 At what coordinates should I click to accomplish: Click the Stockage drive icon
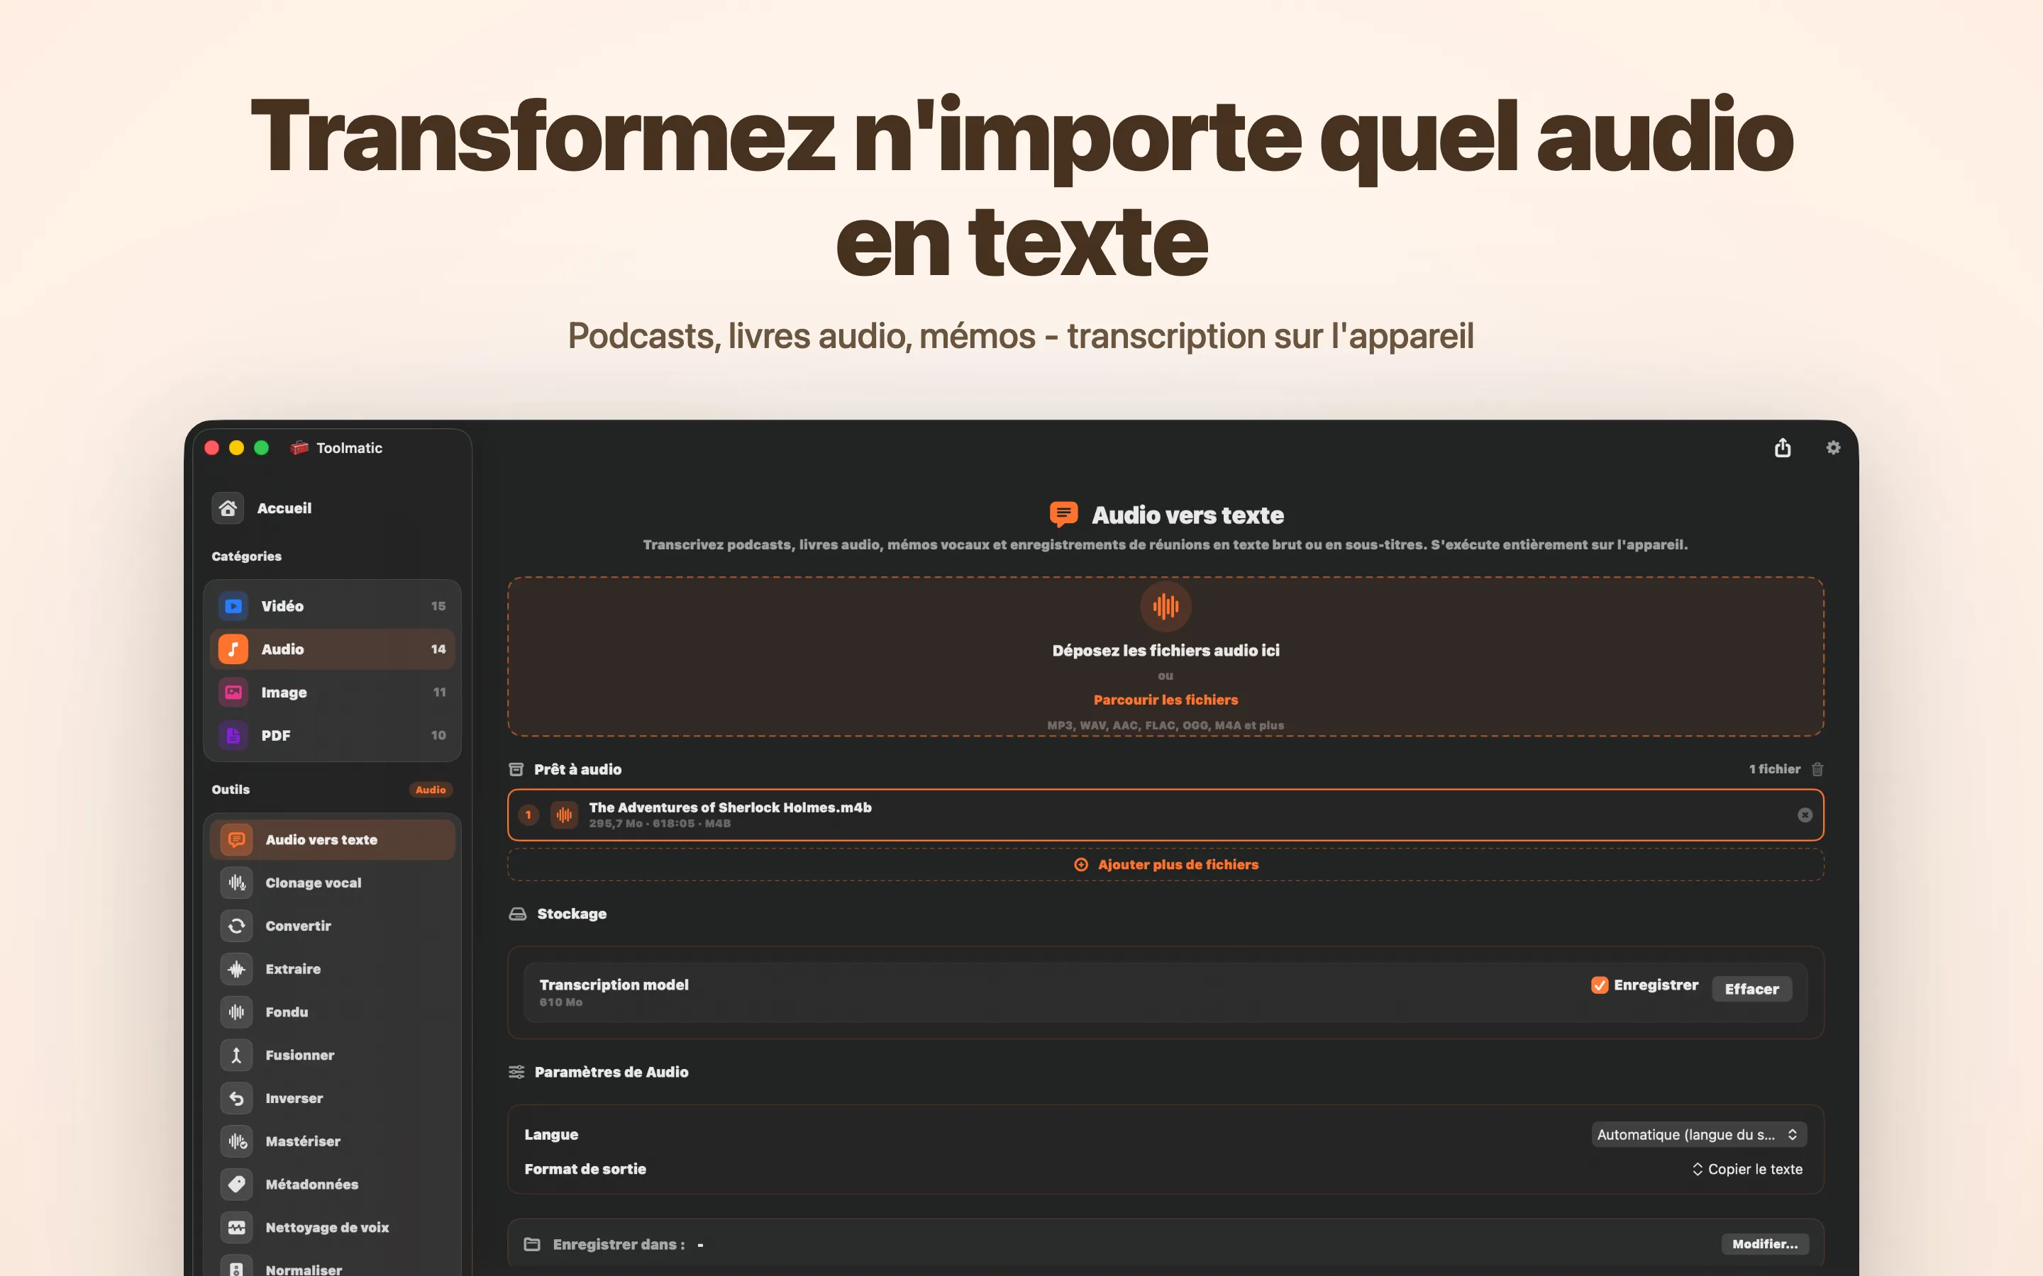point(518,914)
